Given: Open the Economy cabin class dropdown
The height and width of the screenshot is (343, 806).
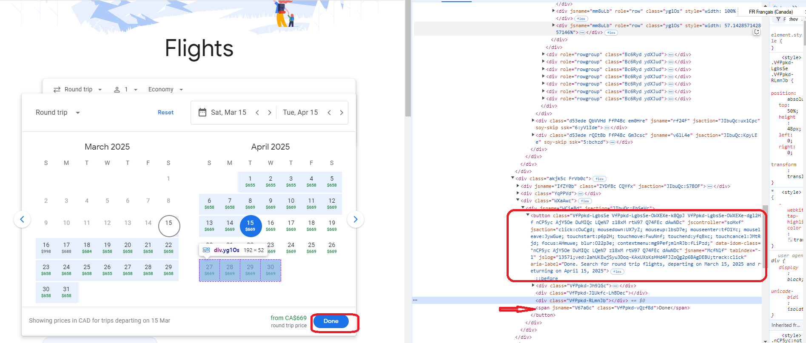Looking at the screenshot, I should [166, 90].
